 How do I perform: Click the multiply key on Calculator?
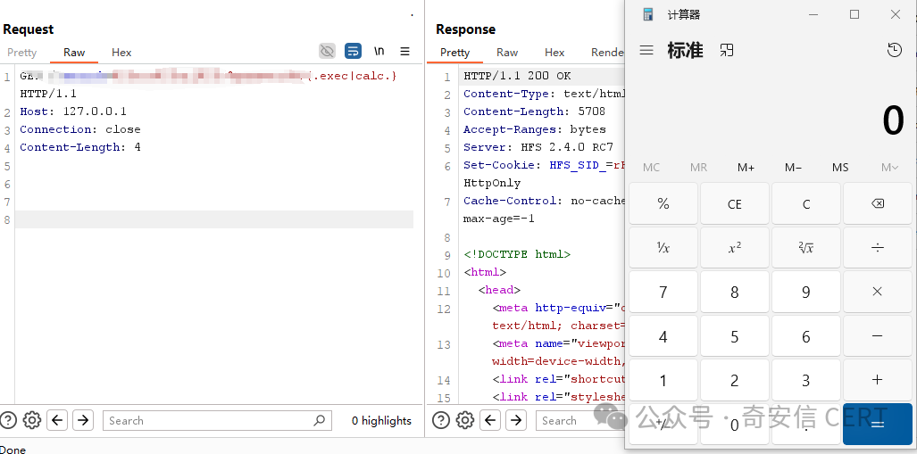[877, 292]
